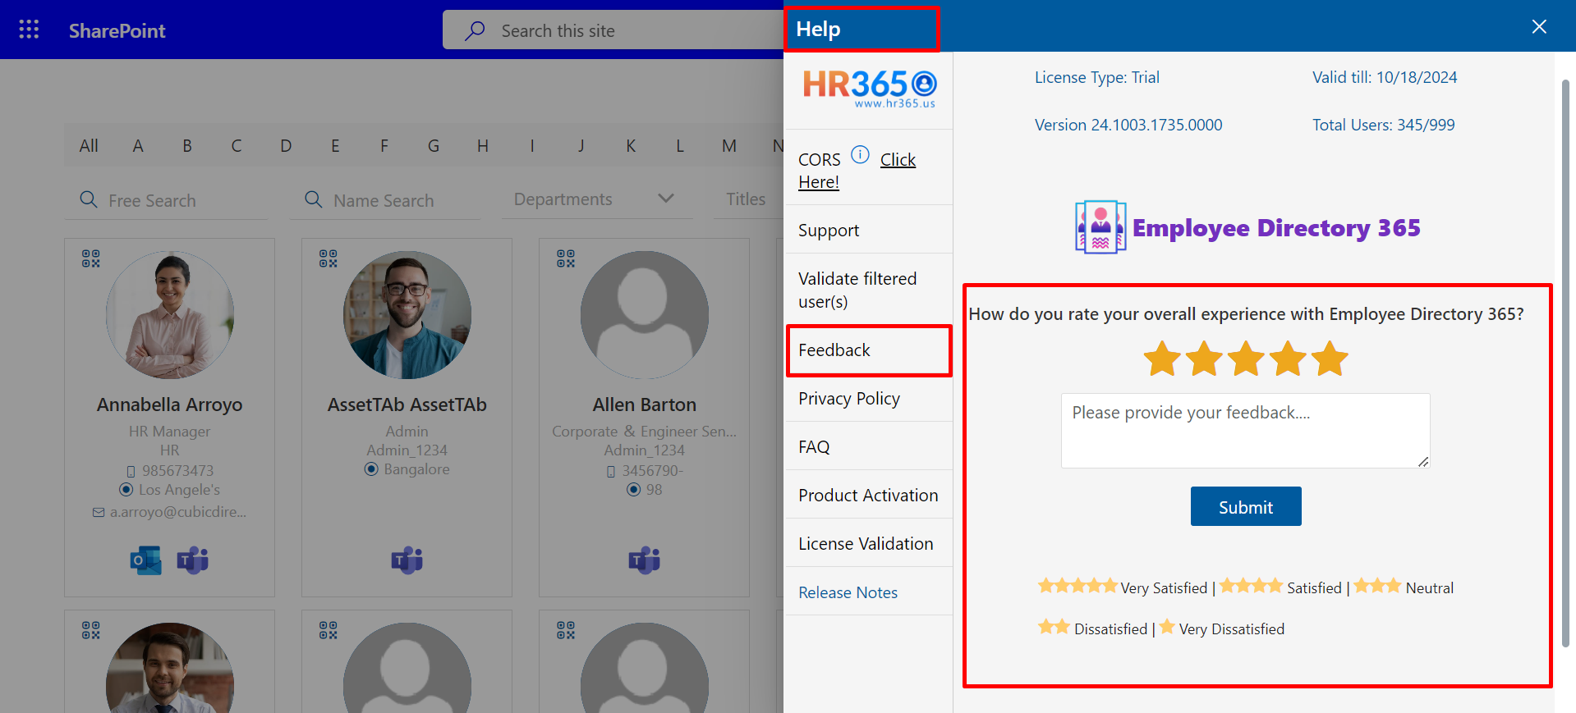This screenshot has width=1576, height=713.
Task: Click Total Users: 345/999 text
Action: 1383,125
